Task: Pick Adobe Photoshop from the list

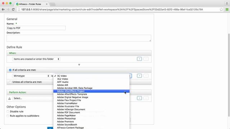Action: pos(91,119)
